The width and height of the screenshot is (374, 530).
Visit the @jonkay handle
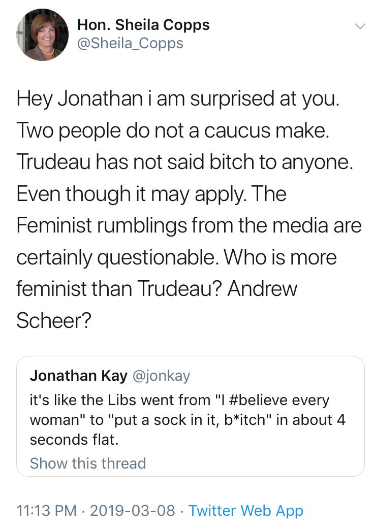[161, 376]
